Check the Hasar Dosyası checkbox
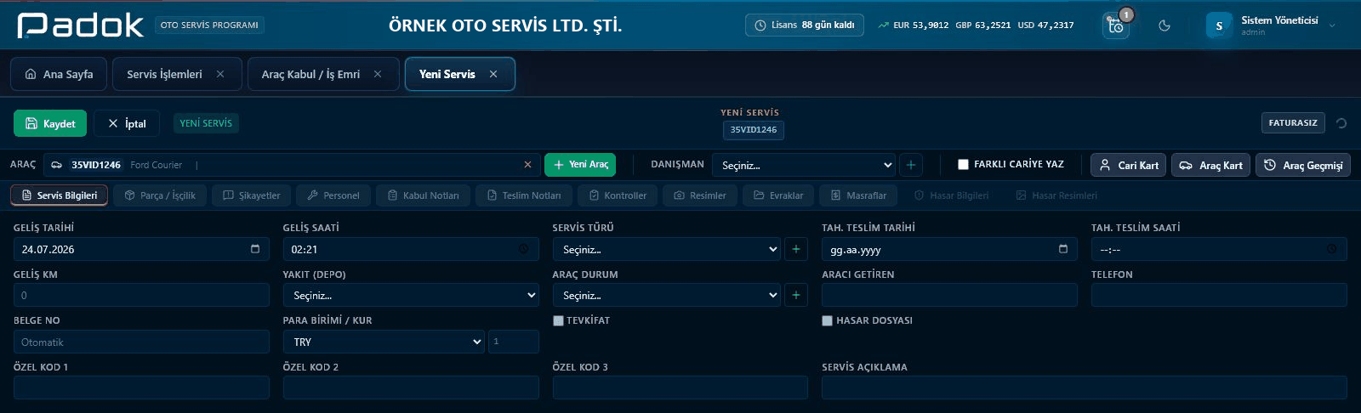The height and width of the screenshot is (413, 1361). [828, 320]
